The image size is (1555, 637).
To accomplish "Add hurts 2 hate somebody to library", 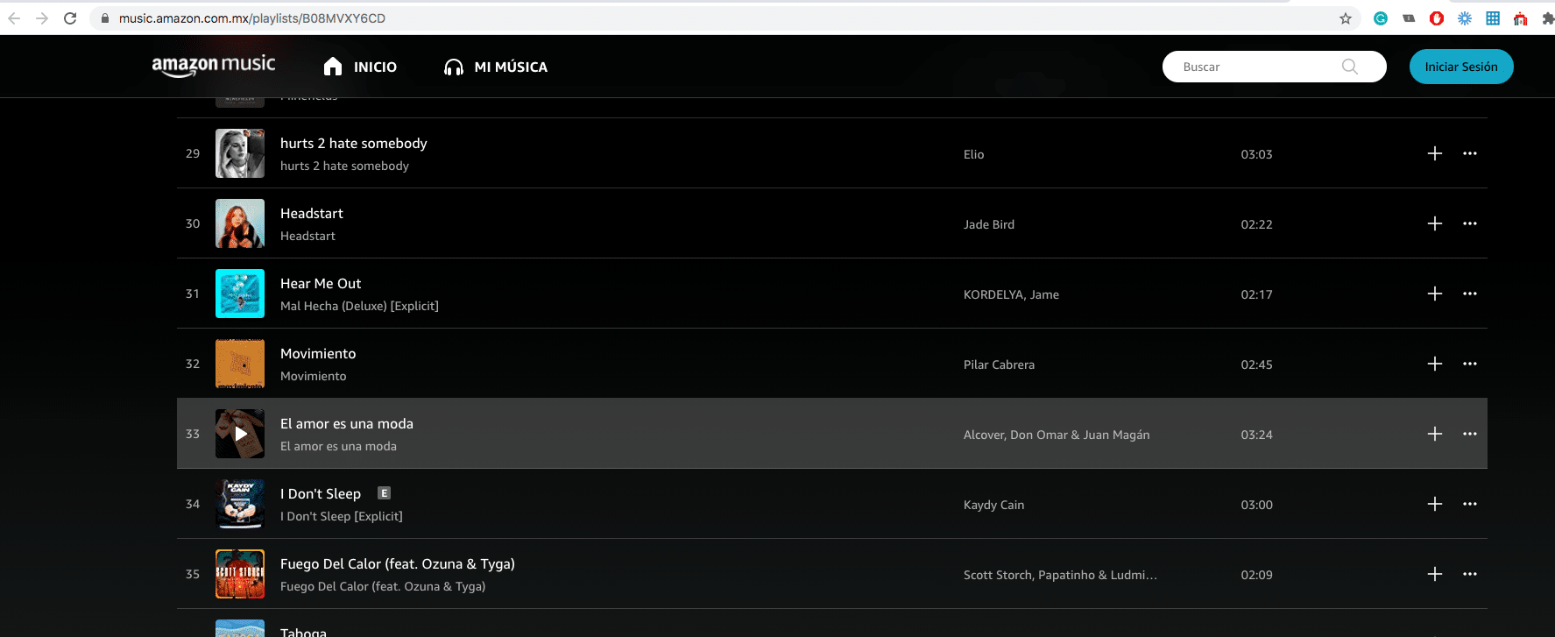I will 1434,153.
